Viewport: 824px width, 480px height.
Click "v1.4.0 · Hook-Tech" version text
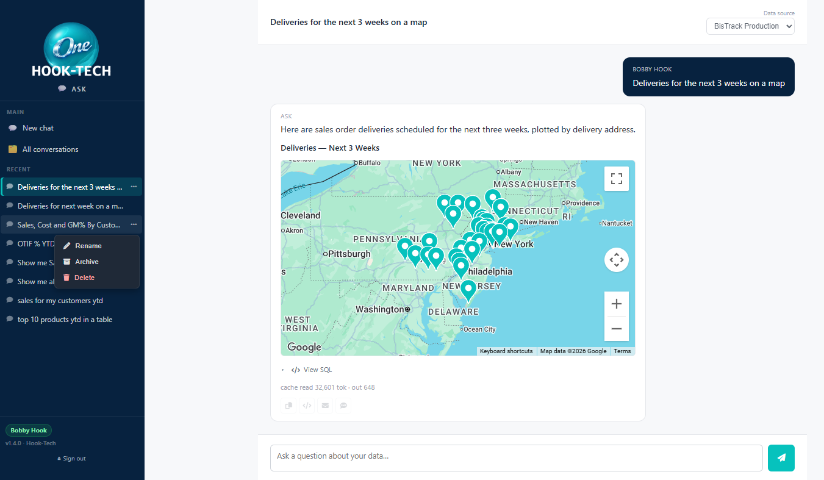tap(30, 443)
